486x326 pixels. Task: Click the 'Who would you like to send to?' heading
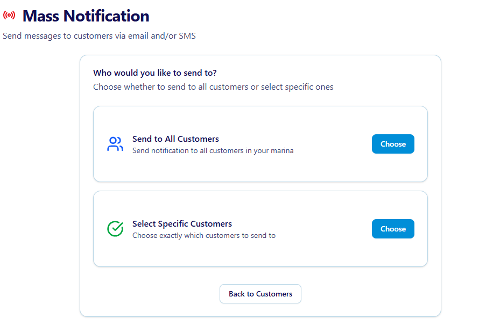tap(155, 73)
